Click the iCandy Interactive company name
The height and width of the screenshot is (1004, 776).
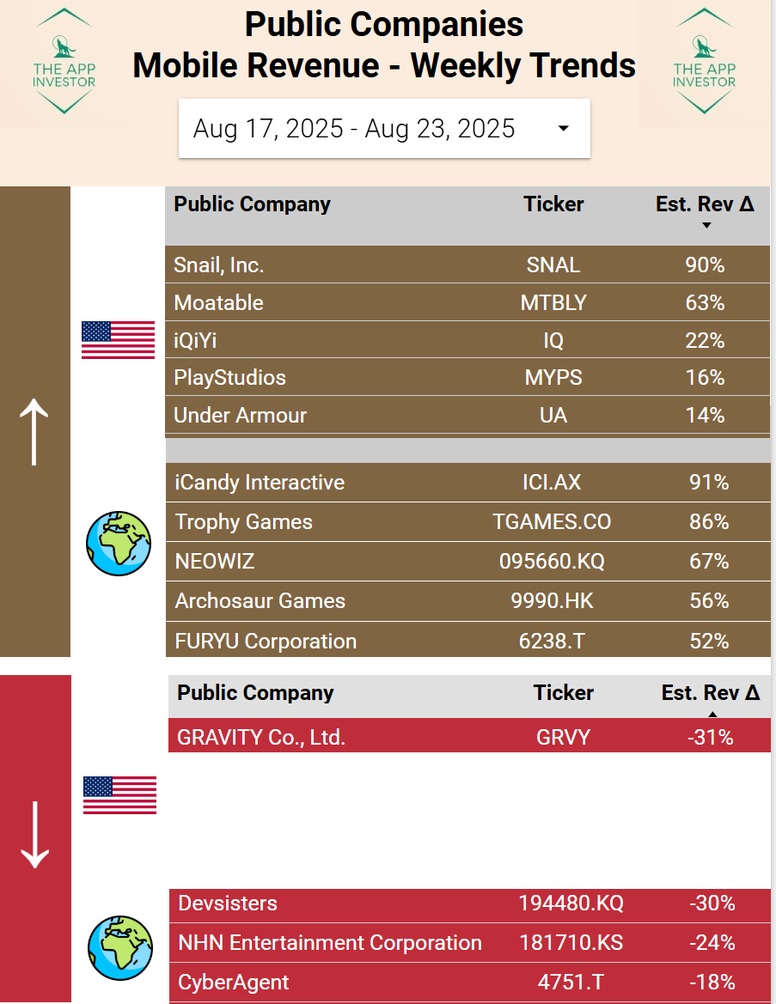(260, 482)
